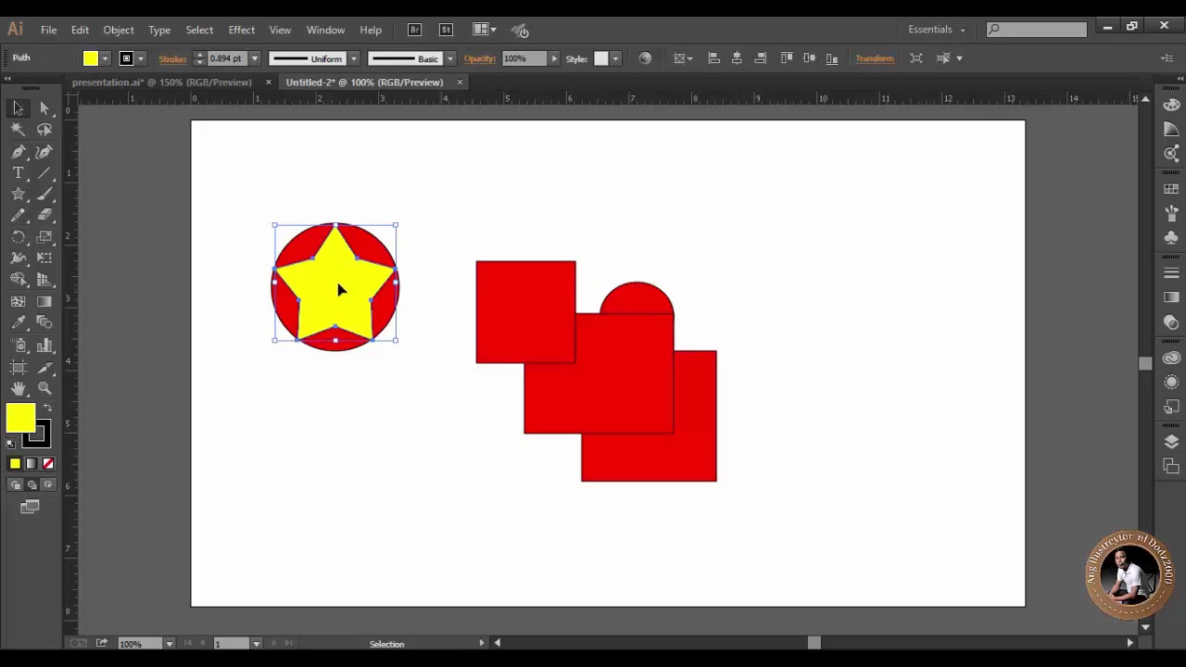This screenshot has height=667, width=1186.
Task: Select the Slice tool
Action: pyautogui.click(x=44, y=368)
